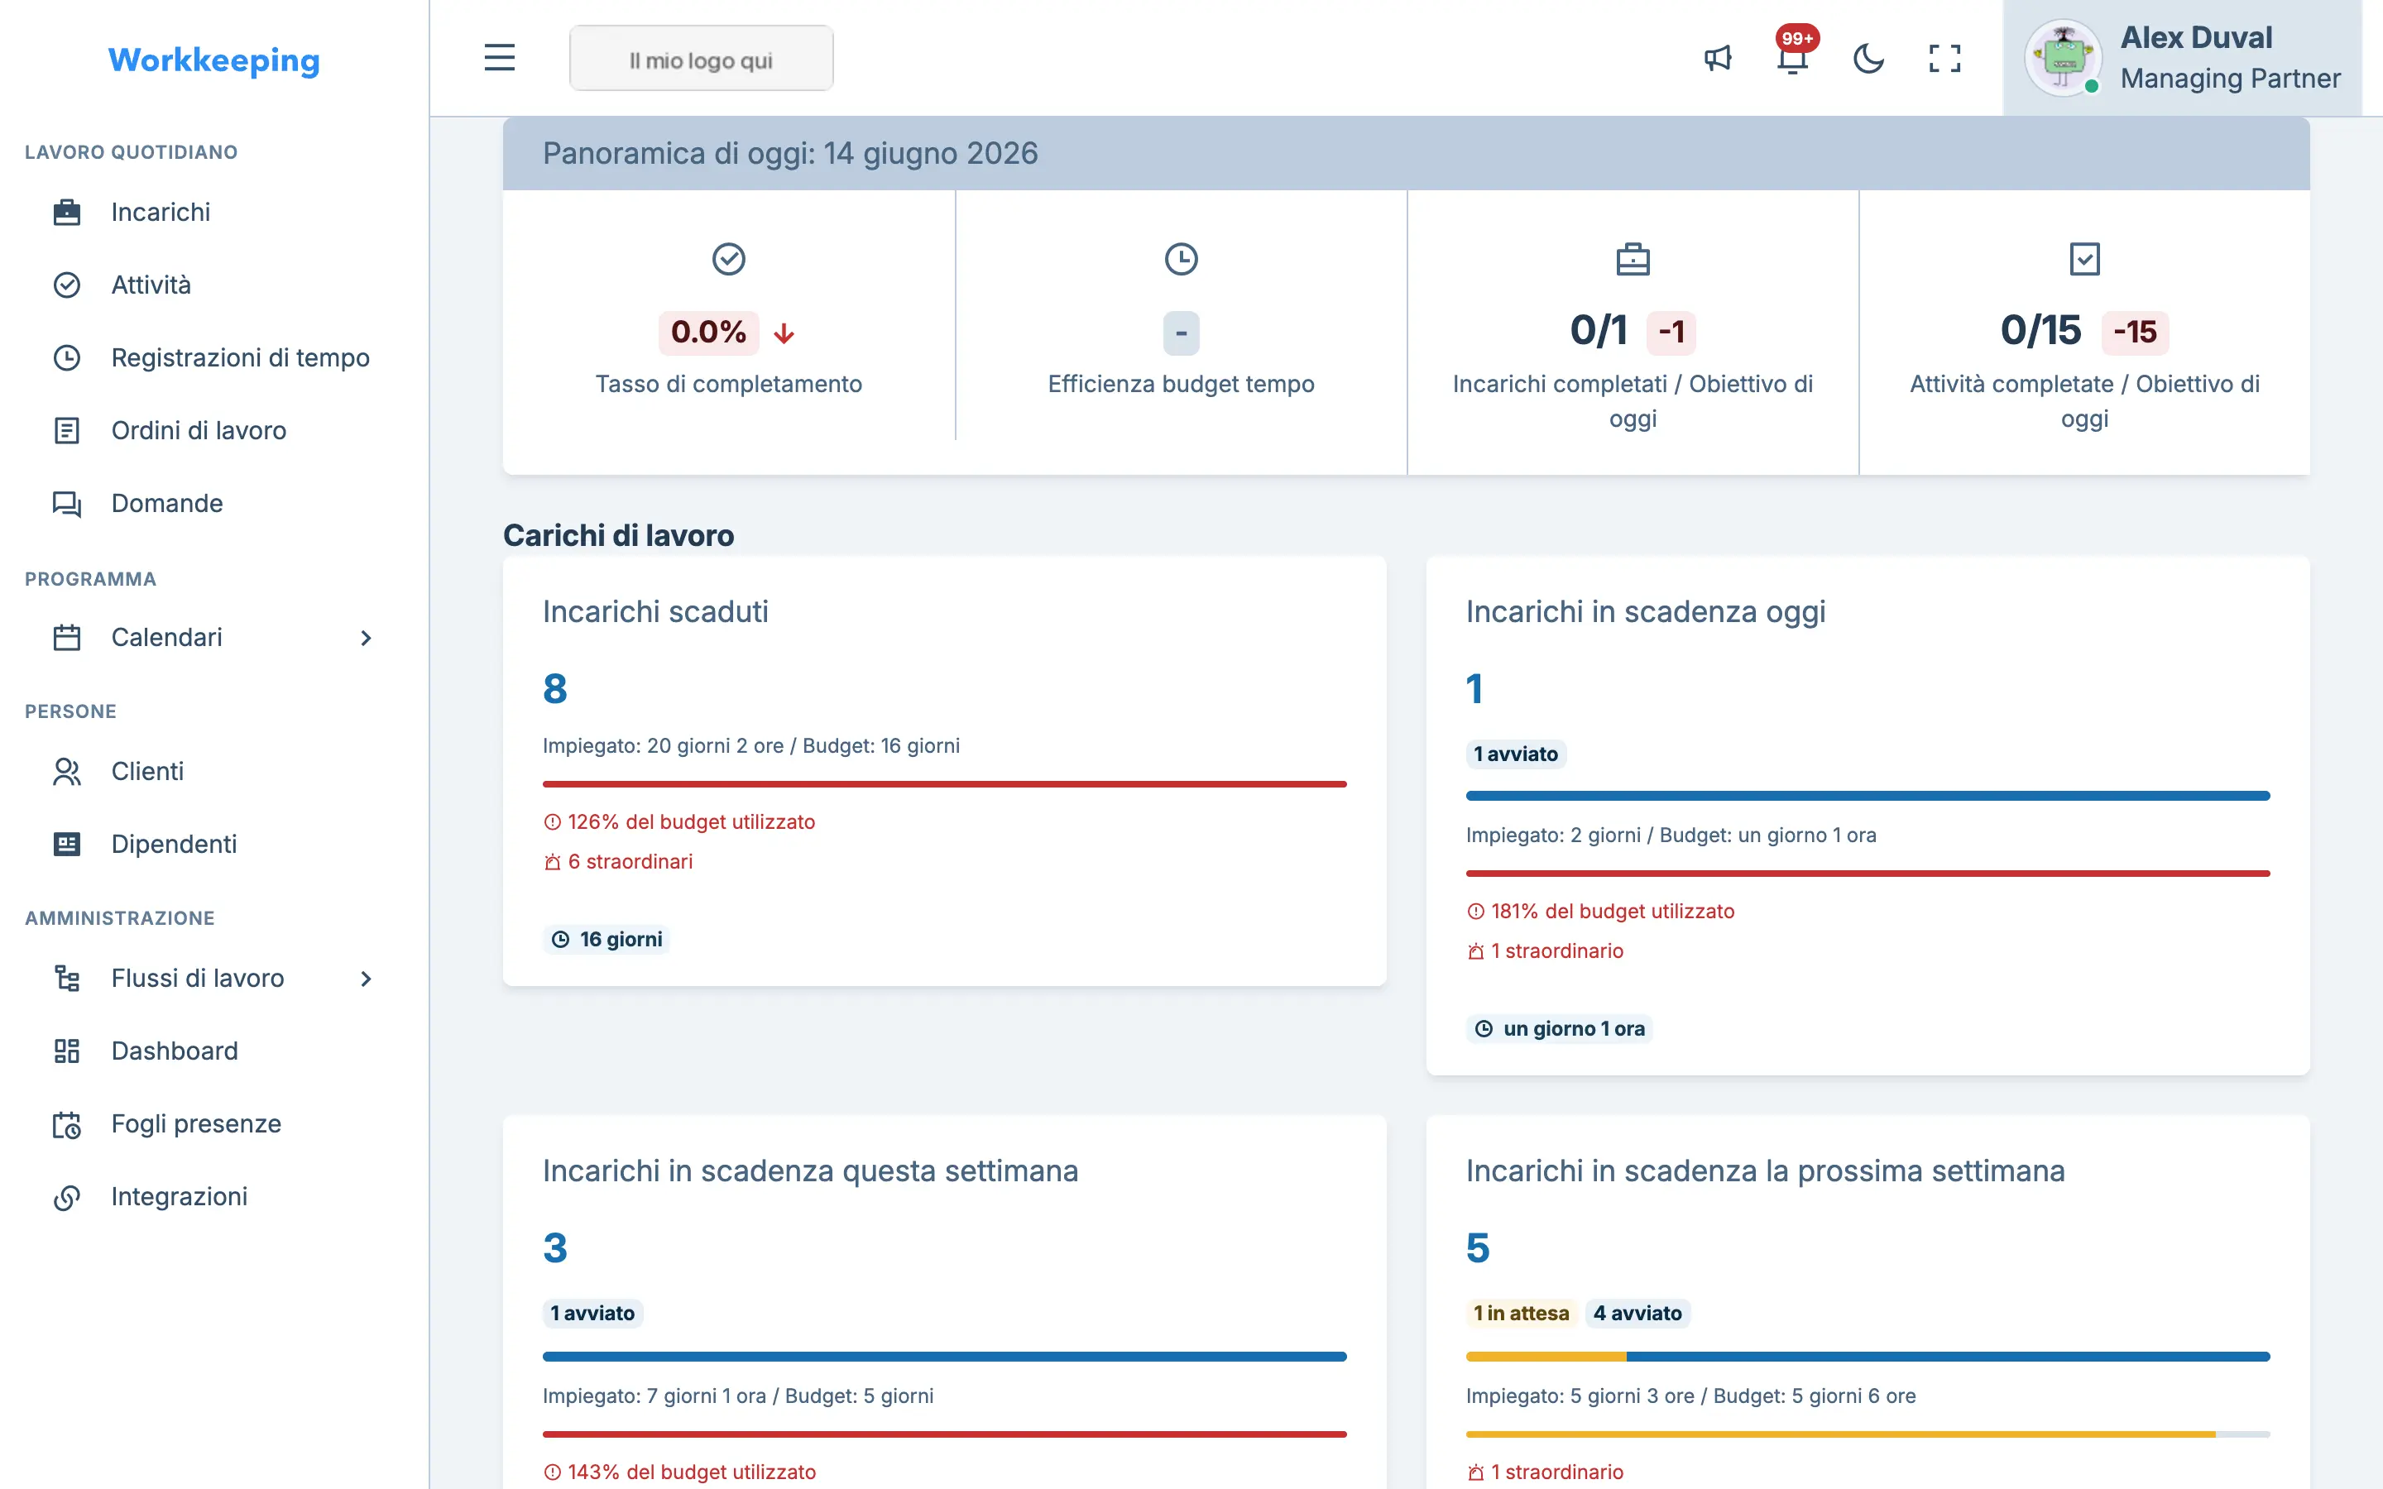Enter fullscreen mode icon
Screen dimensions: 2383x1489
pyautogui.click(x=1944, y=58)
